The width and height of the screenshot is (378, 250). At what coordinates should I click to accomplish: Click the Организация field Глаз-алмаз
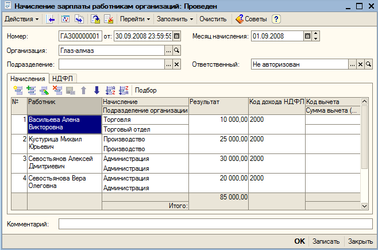pos(111,51)
